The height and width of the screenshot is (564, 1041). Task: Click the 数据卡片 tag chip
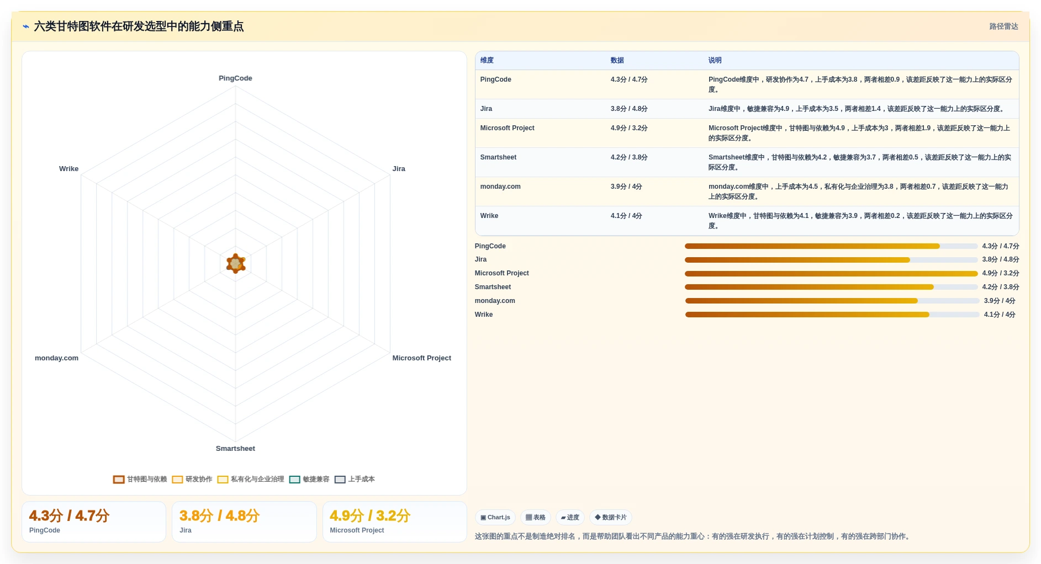coord(611,518)
